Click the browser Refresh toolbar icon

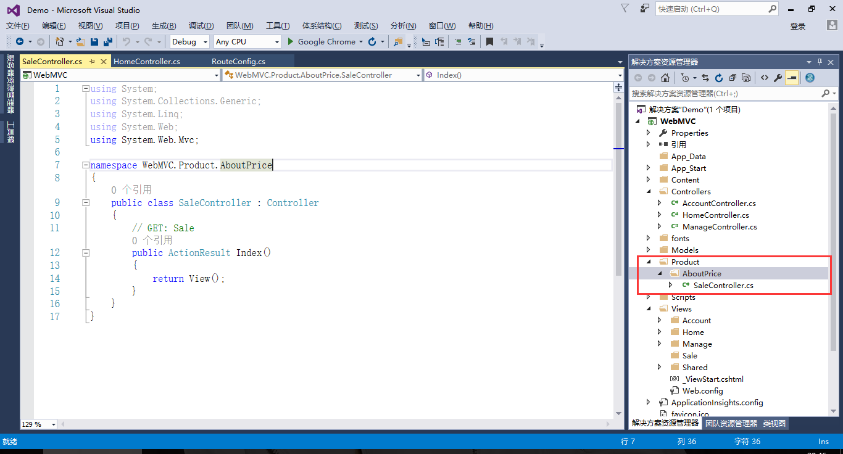coord(372,42)
